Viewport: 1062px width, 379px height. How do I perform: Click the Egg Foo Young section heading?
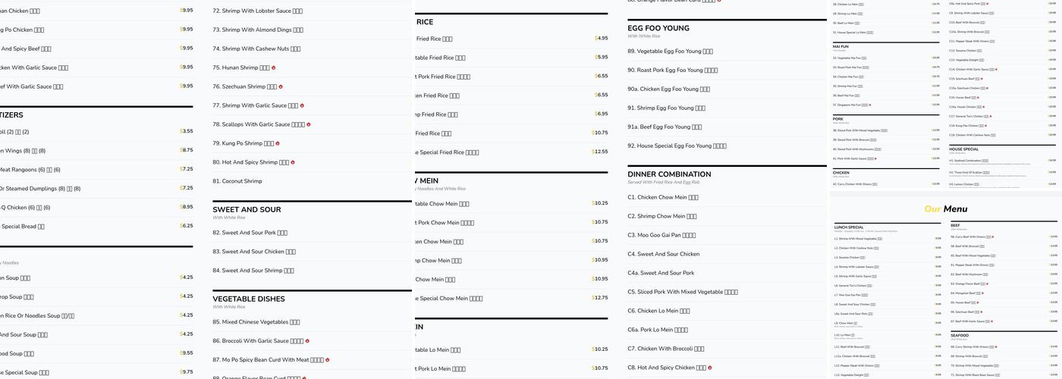point(658,28)
